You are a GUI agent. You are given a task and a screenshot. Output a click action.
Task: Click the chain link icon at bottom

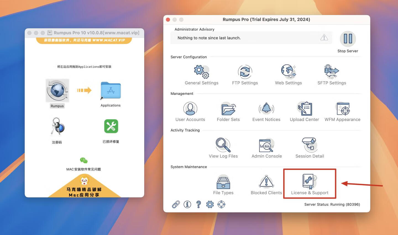pos(176,204)
